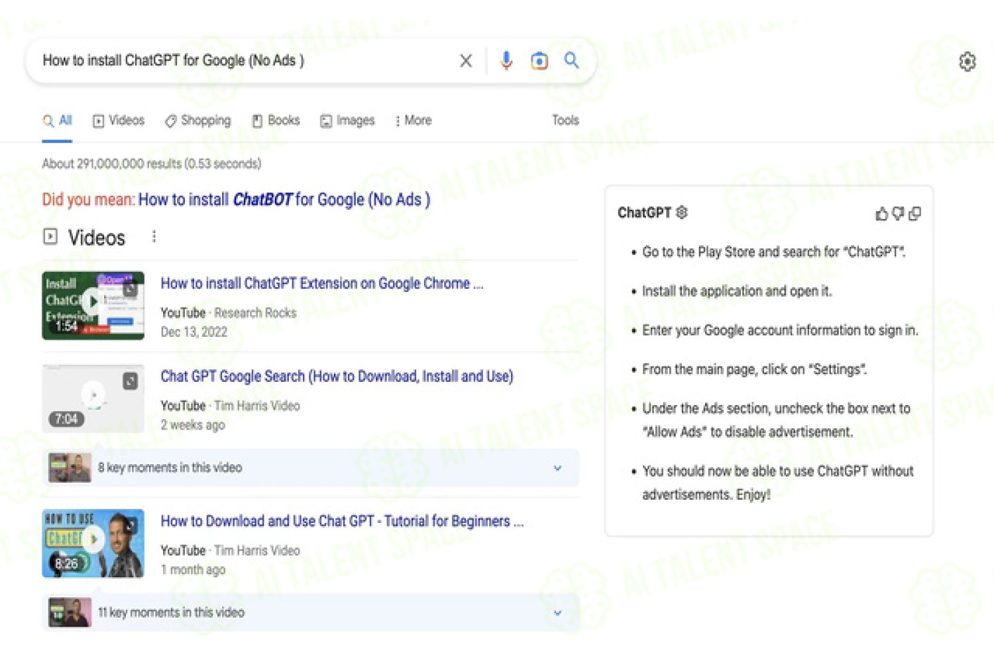Switch to Shopping search tab
This screenshot has width=994, height=662.
[197, 120]
